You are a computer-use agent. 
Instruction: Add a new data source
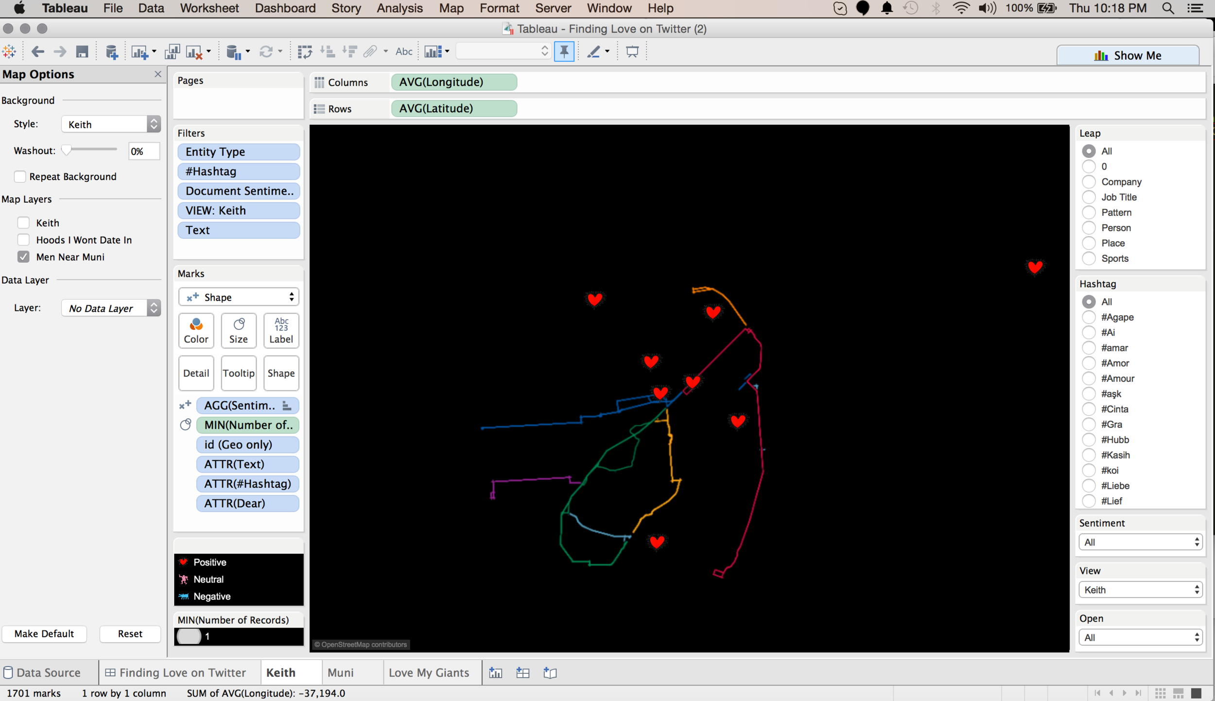(112, 52)
